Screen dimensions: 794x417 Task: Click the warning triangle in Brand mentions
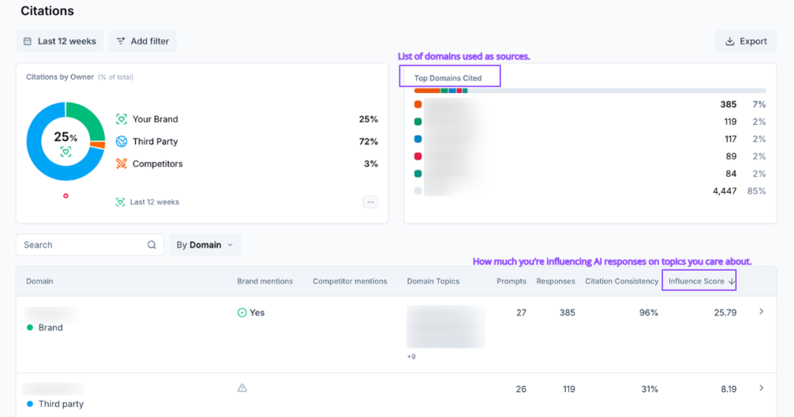coord(242,388)
